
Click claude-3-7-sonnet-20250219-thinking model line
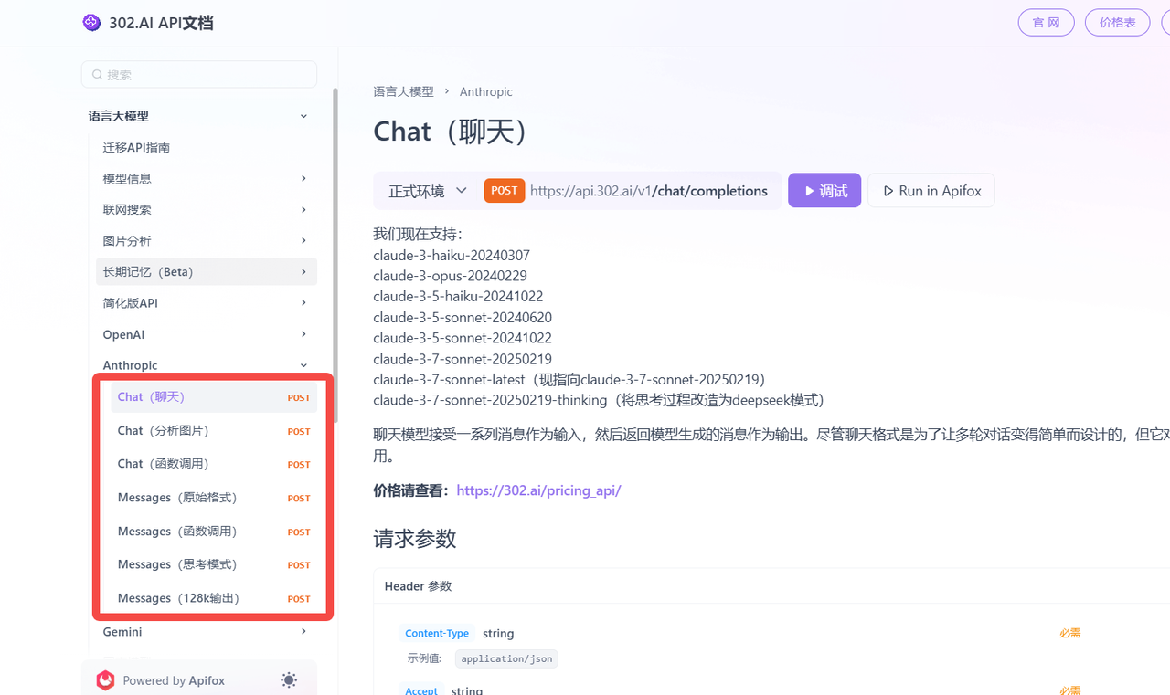[x=599, y=400]
